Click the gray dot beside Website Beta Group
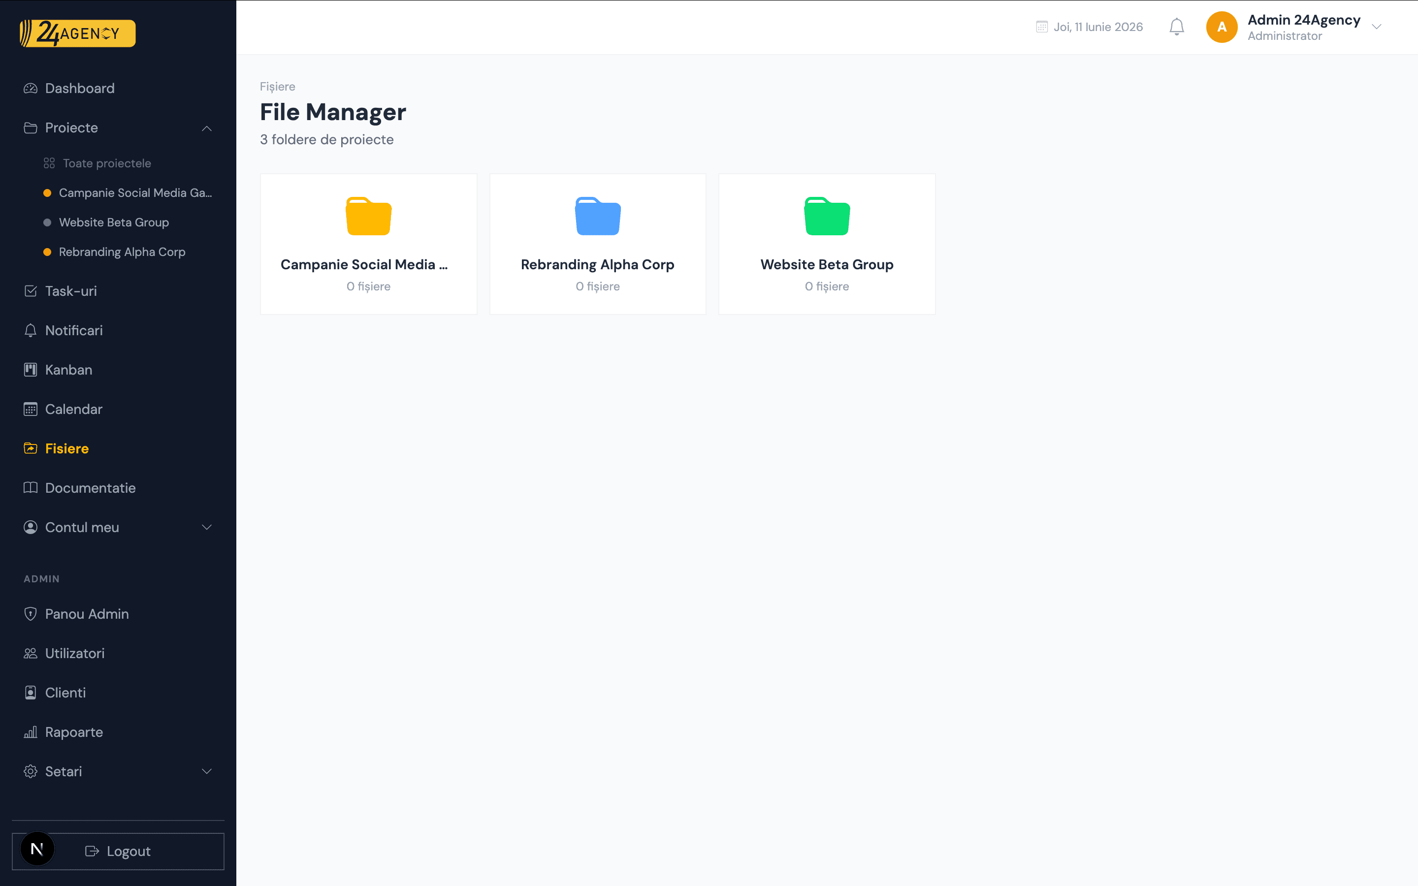Viewport: 1418px width, 886px height. [47, 222]
